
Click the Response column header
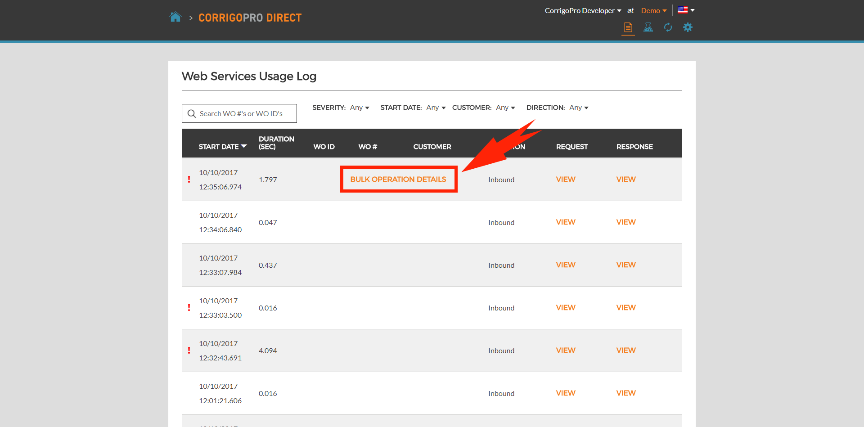(x=634, y=147)
